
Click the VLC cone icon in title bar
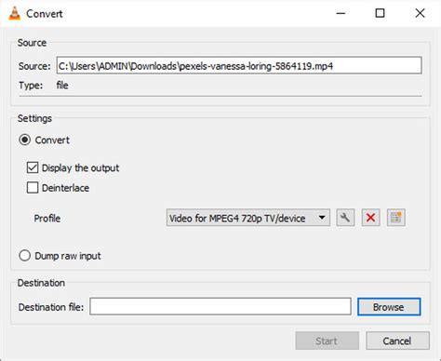[x=14, y=13]
